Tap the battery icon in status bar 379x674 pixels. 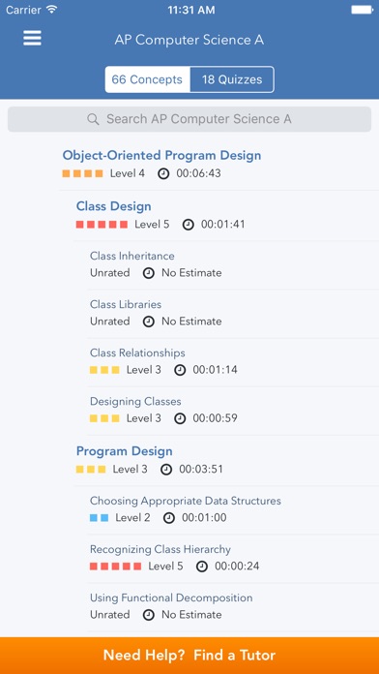click(x=362, y=10)
